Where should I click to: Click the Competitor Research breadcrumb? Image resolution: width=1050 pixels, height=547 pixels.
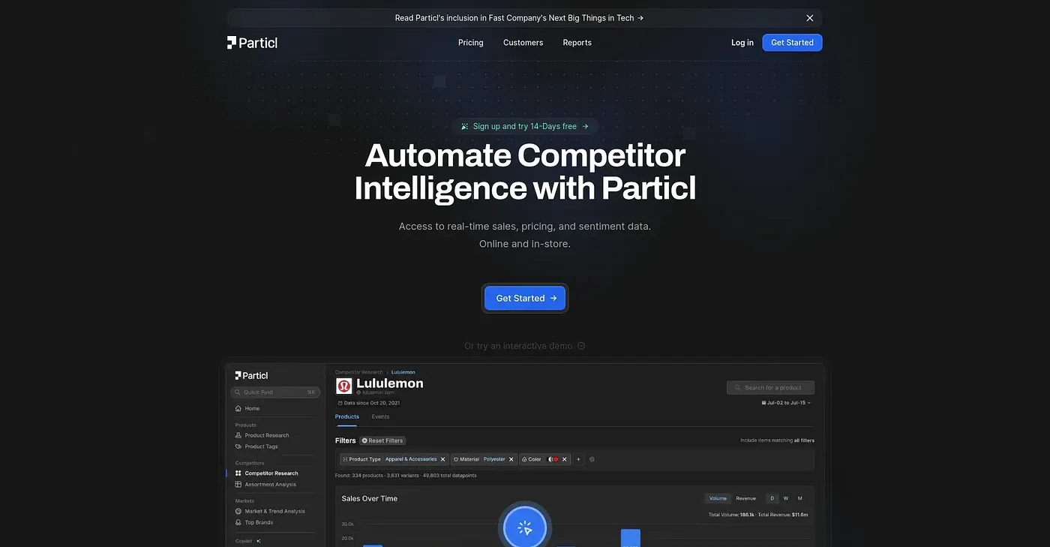[x=358, y=372]
